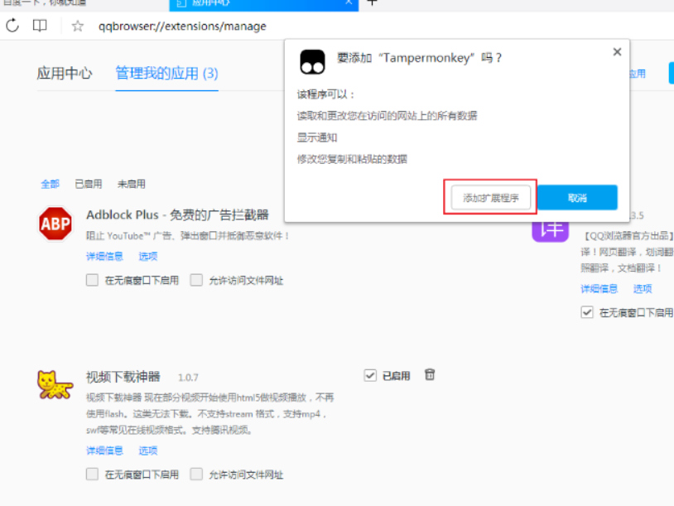Viewport: 674px width, 506px height.
Task: Click the 1.0.7 version number
Action: click(188, 378)
